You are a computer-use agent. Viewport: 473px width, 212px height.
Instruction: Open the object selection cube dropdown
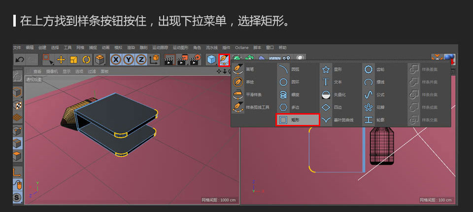(100, 60)
